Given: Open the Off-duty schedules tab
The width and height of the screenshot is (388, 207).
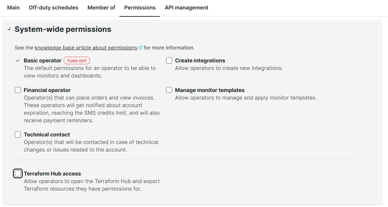Looking at the screenshot, I should click(x=53, y=8).
